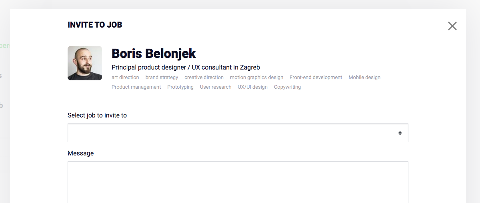The image size is (480, 203).
Task: Click the Message field label
Action: [80, 153]
